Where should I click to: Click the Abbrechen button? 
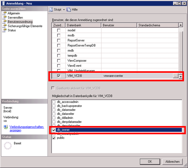172,162
